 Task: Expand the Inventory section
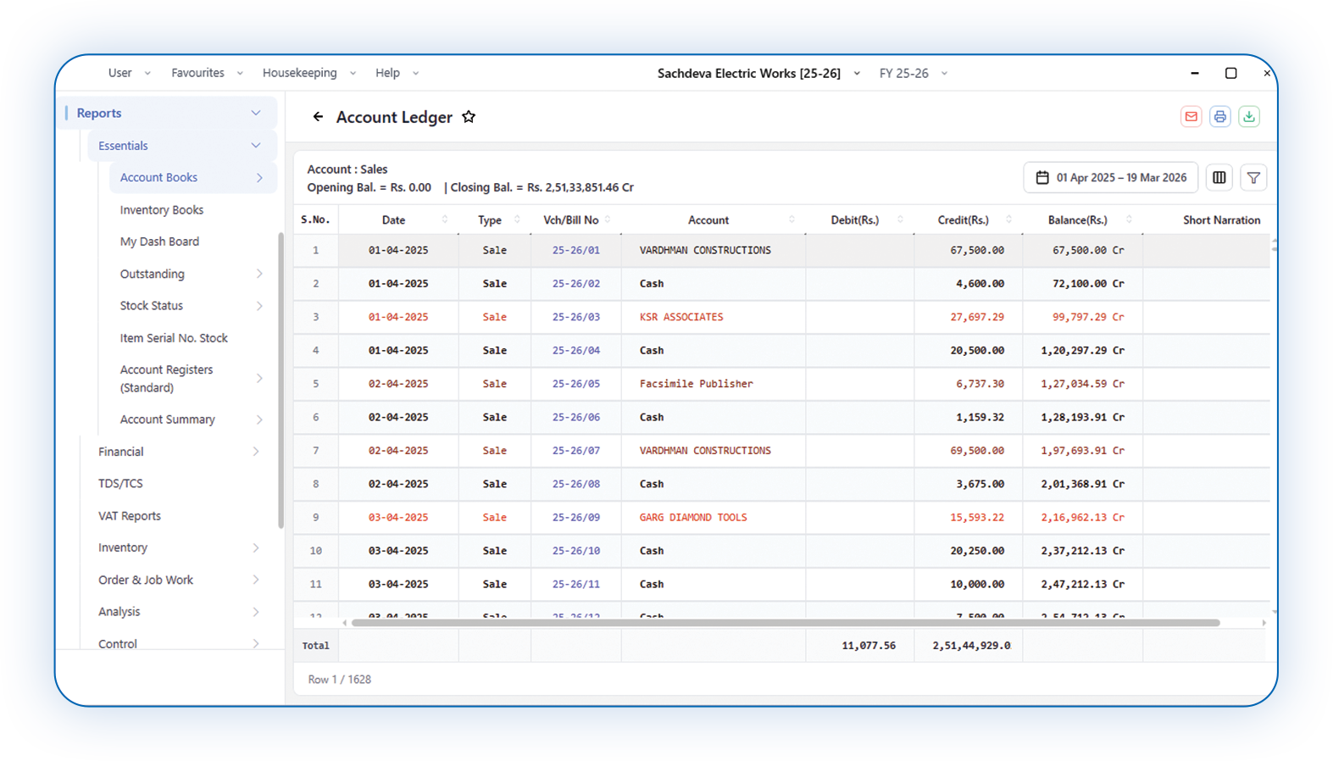point(256,547)
